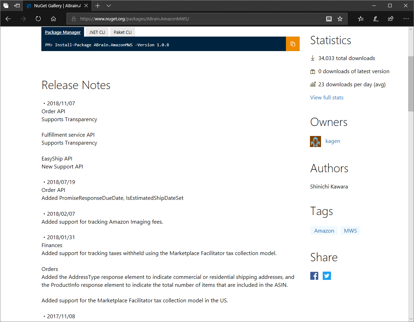Open the Amazon tag

324,231
